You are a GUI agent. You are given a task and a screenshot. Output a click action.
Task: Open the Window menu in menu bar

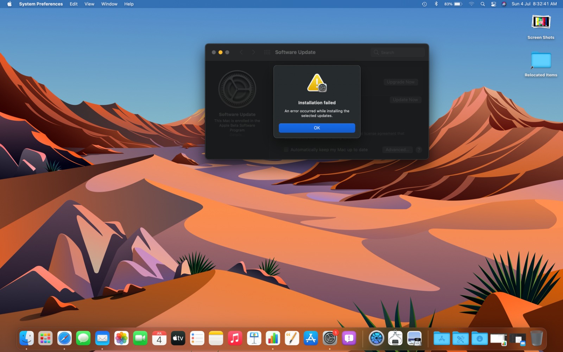point(109,4)
